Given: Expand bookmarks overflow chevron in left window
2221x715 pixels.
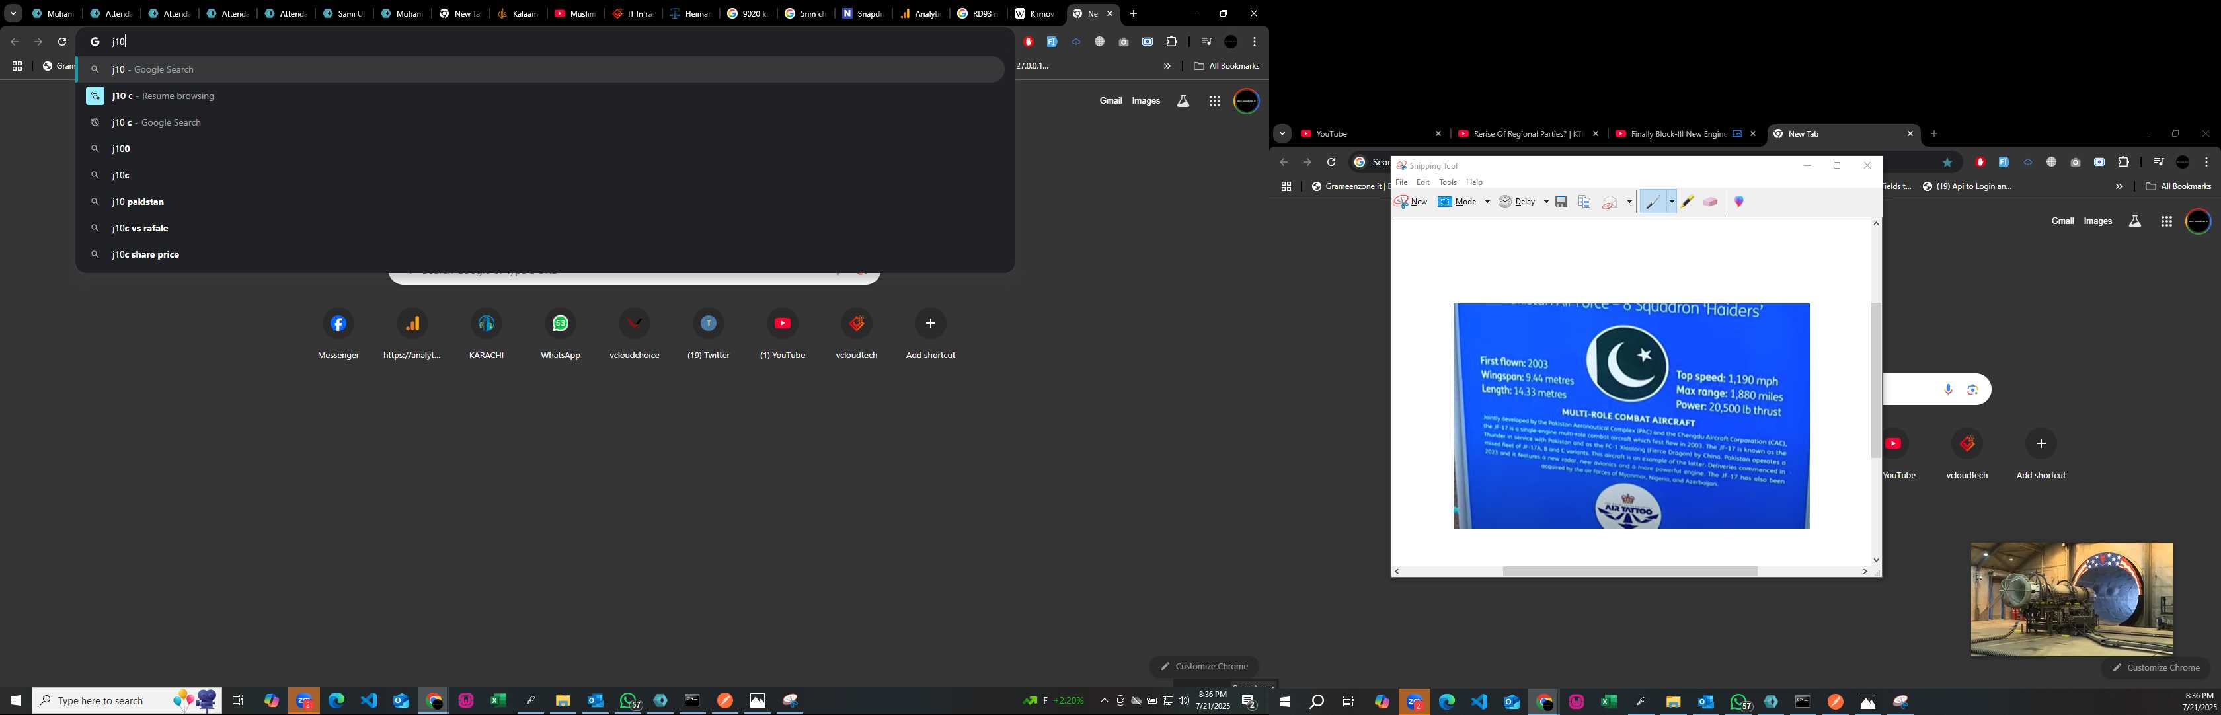Looking at the screenshot, I should [1167, 66].
